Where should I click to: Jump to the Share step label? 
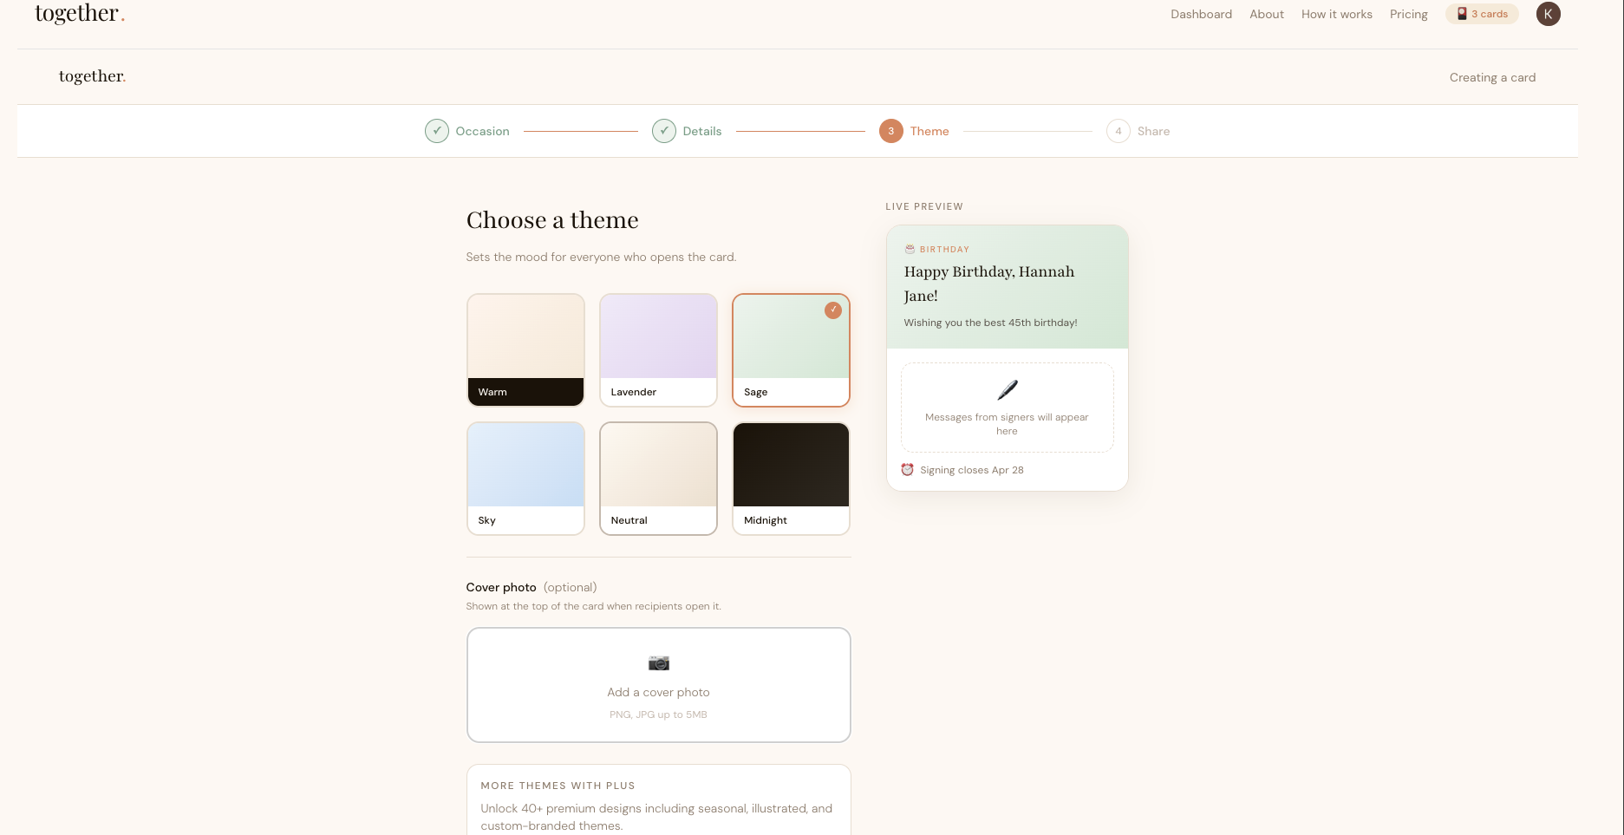[x=1153, y=131]
